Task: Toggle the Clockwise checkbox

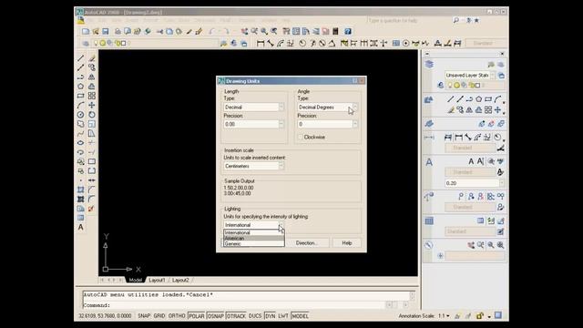Action: 301,138
